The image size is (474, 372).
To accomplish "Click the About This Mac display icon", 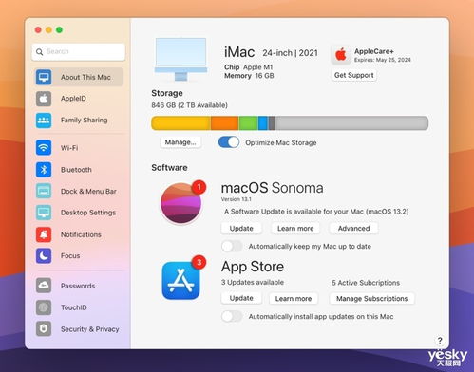I will tap(44, 77).
